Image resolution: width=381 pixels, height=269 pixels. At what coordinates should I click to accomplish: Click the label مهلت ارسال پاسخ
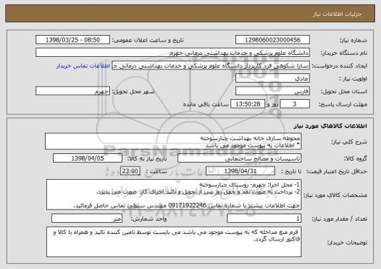[343, 104]
